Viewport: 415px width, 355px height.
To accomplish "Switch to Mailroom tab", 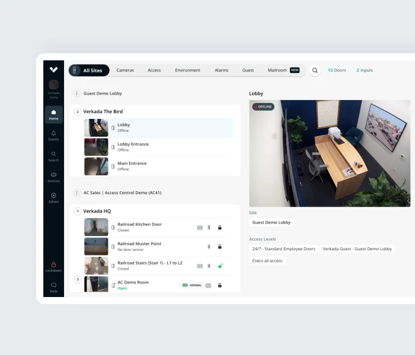I will [283, 70].
